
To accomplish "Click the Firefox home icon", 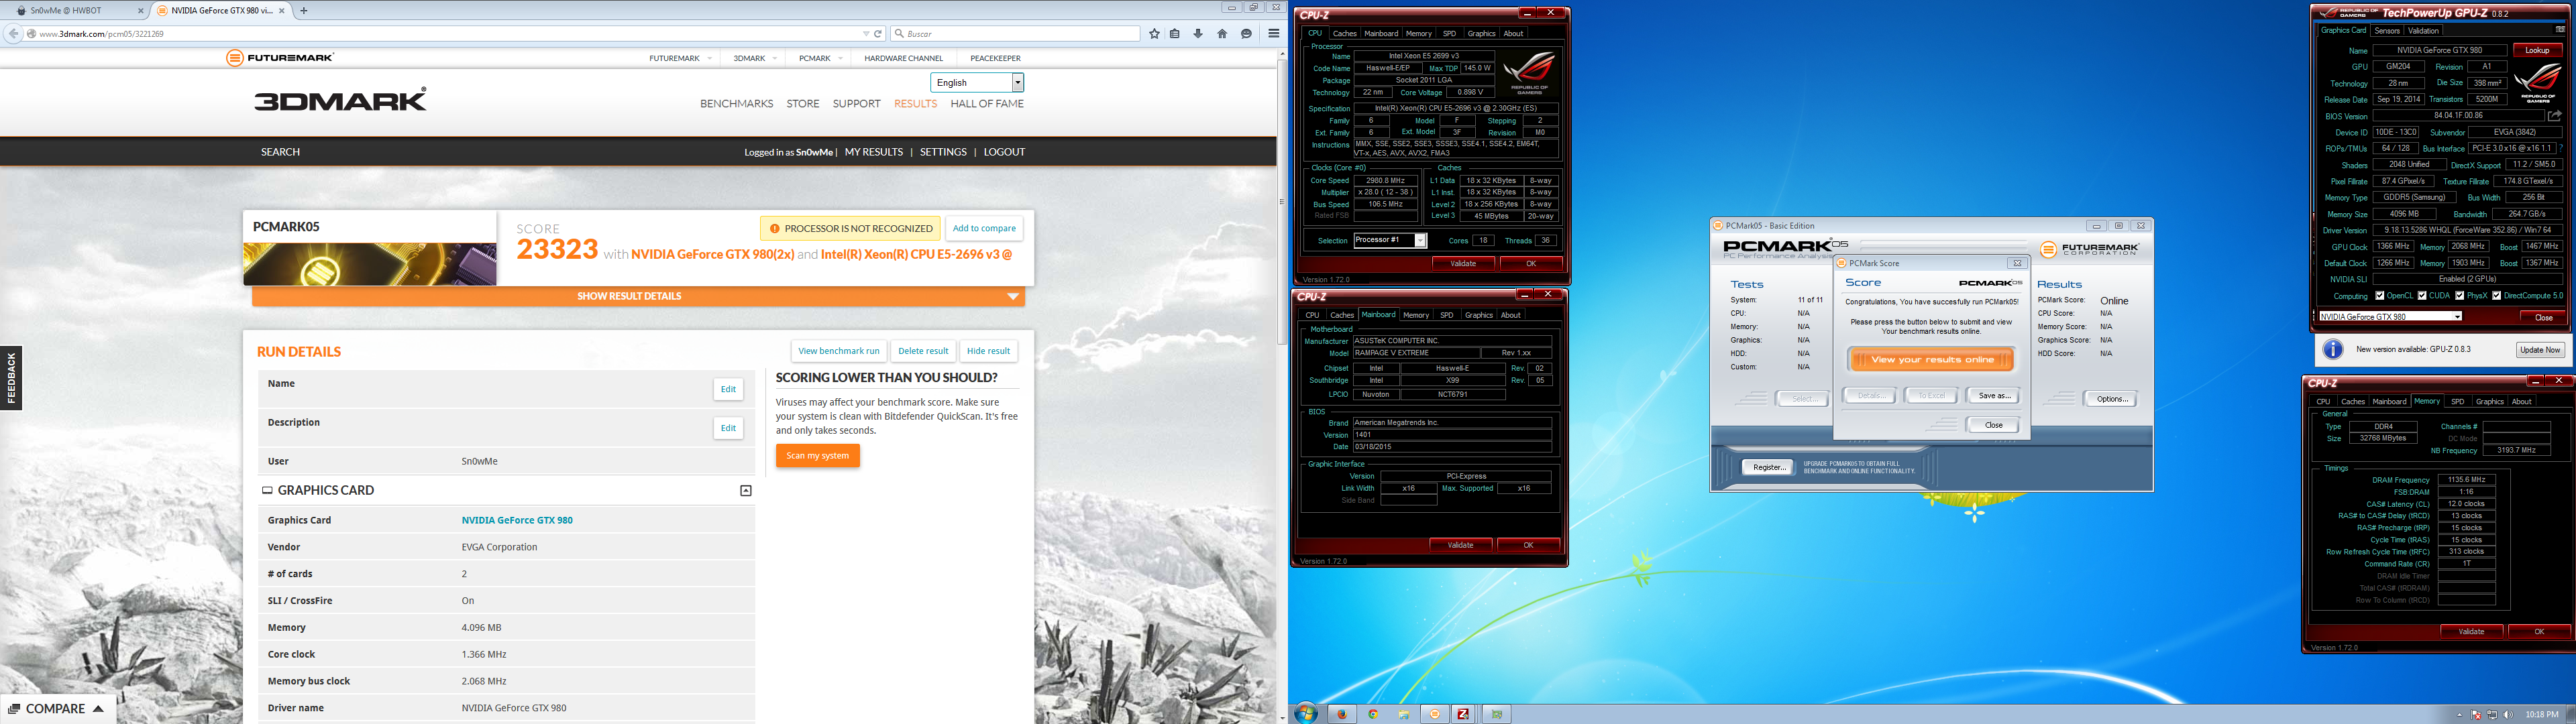I will (x=1222, y=34).
